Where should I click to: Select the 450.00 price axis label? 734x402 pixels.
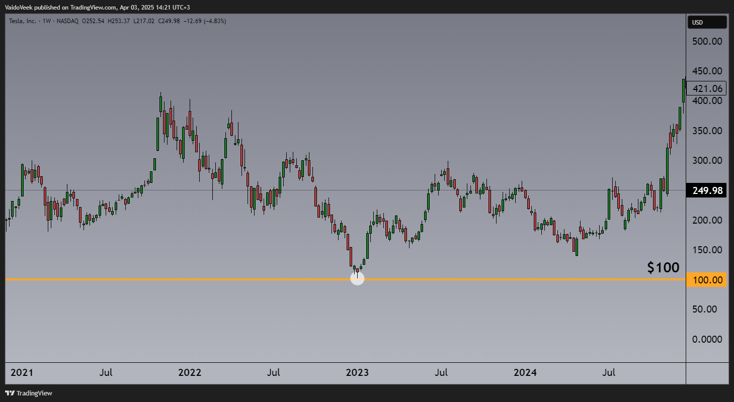pos(707,71)
